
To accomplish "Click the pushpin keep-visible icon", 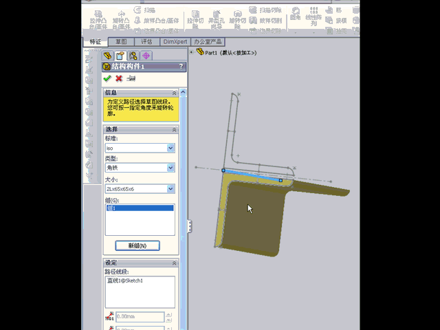I will [x=131, y=78].
